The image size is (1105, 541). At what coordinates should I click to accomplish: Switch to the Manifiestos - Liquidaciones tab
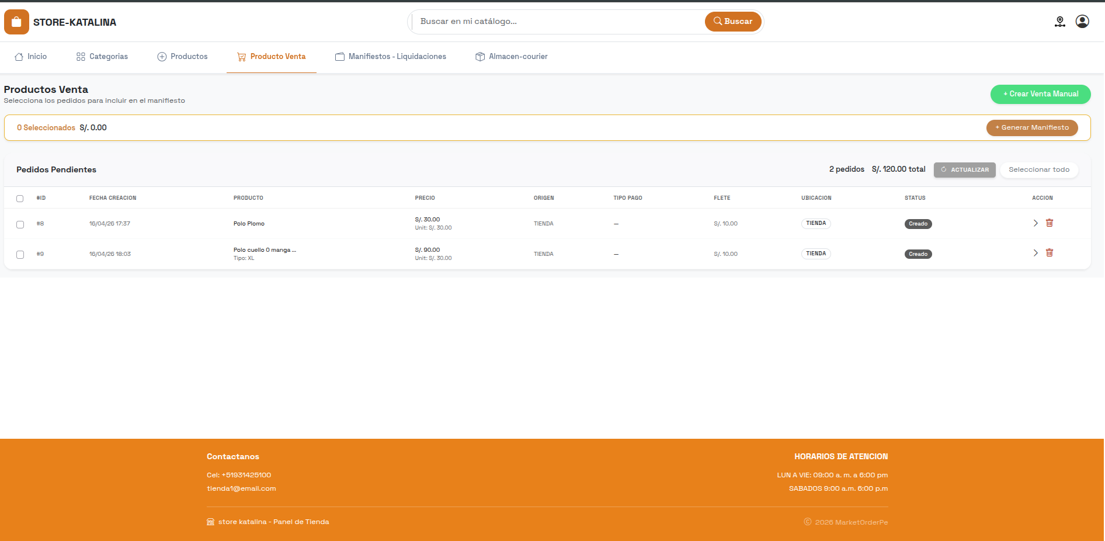click(391, 56)
